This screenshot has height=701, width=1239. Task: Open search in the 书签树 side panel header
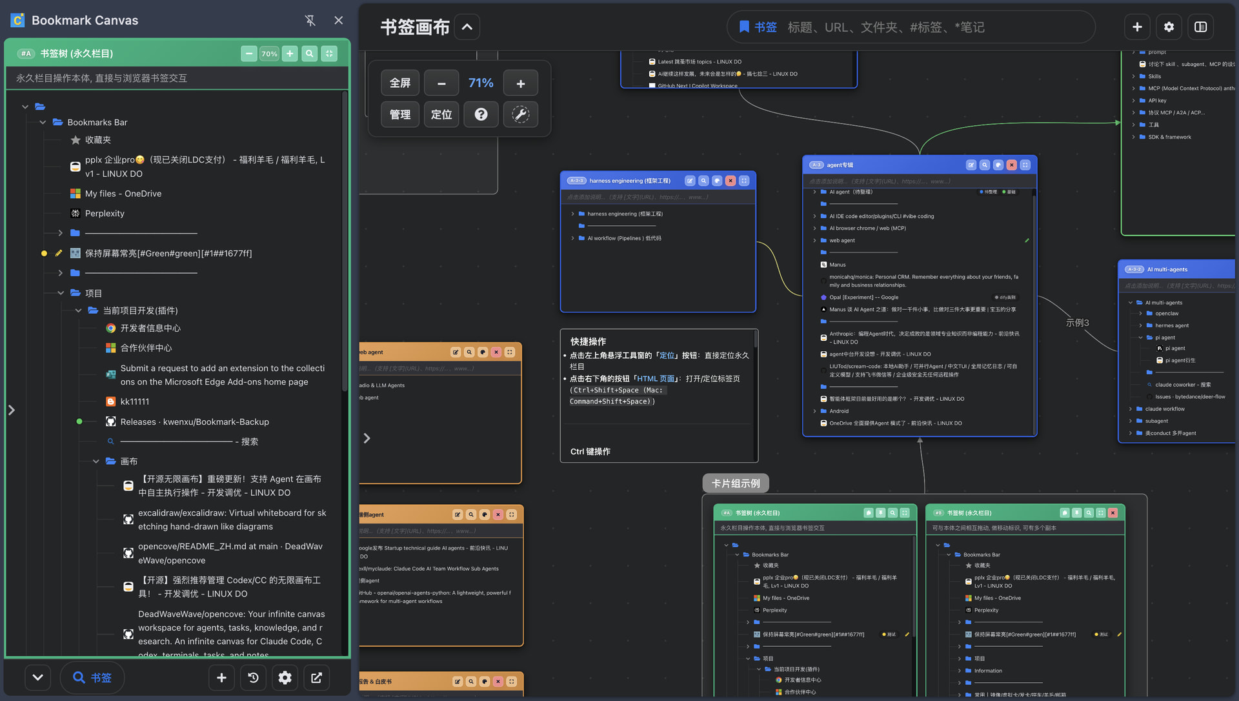click(x=310, y=54)
